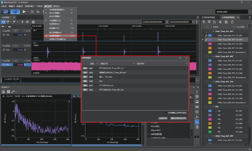Click the pin icon beside ONO_Time_001_FFT CH_001
The height and width of the screenshot is (151, 252).
[206, 35]
